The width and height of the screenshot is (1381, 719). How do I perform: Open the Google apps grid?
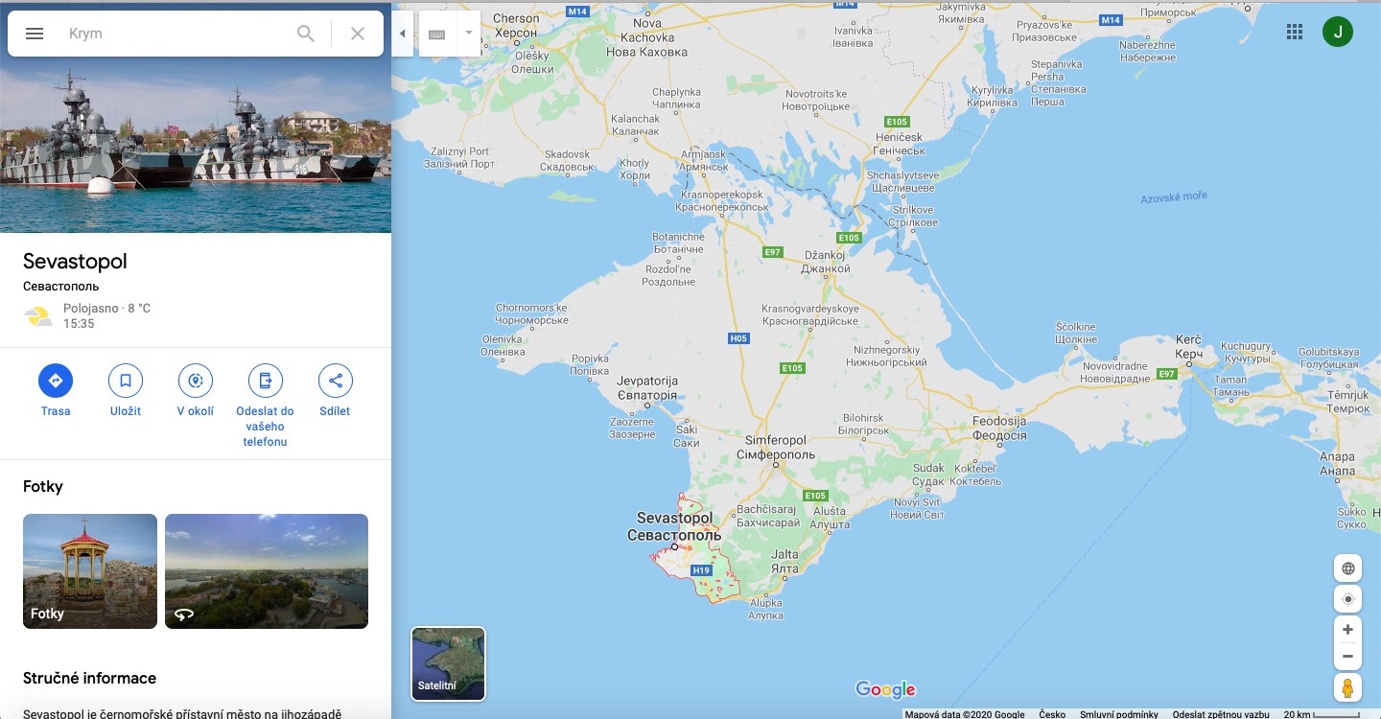(x=1295, y=32)
